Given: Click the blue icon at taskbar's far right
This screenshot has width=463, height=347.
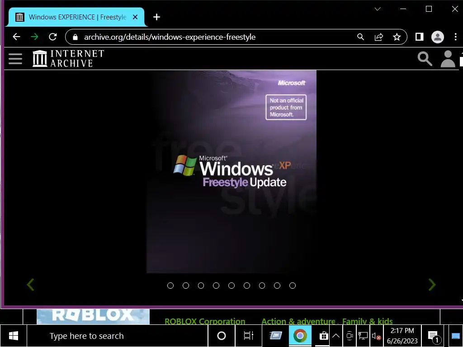Looking at the screenshot, I should (x=456, y=336).
